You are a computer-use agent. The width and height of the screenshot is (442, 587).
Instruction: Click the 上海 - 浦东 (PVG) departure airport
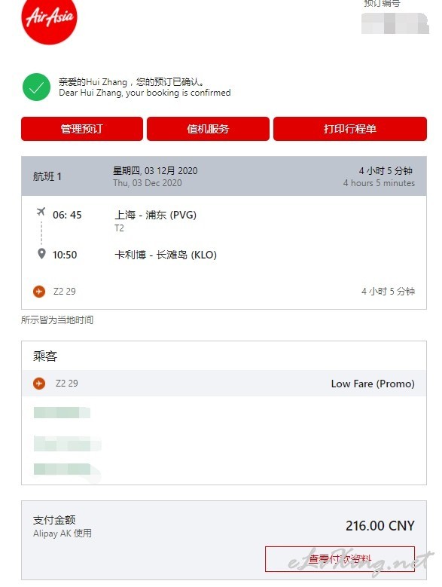pos(155,215)
